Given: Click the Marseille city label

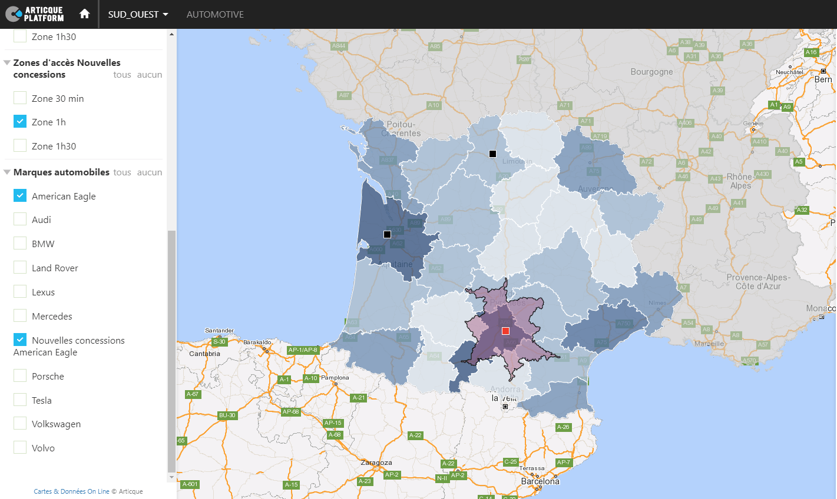Looking at the screenshot, I should [709, 344].
